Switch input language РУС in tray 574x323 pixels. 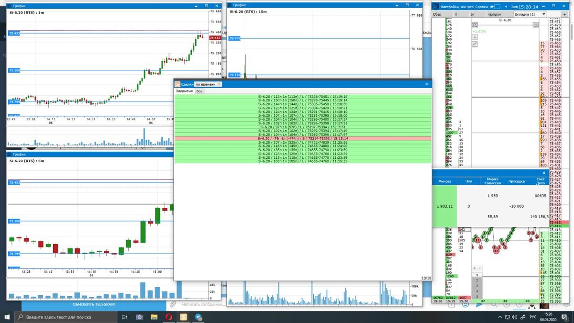pyautogui.click(x=534, y=317)
